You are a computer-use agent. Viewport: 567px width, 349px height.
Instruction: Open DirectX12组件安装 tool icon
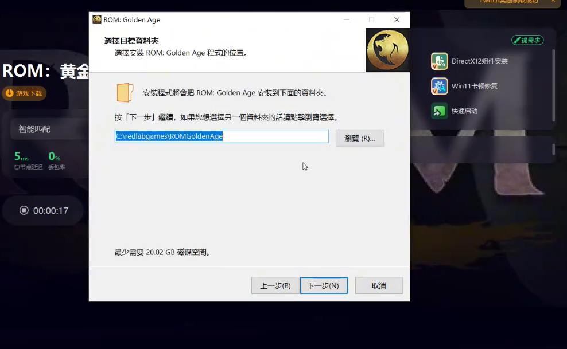click(440, 61)
